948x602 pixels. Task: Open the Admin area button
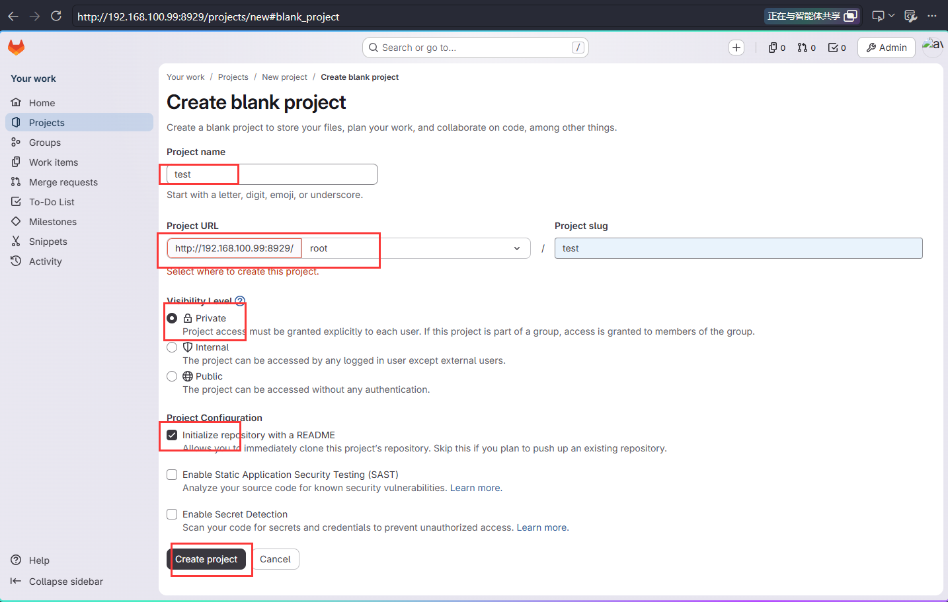[887, 48]
